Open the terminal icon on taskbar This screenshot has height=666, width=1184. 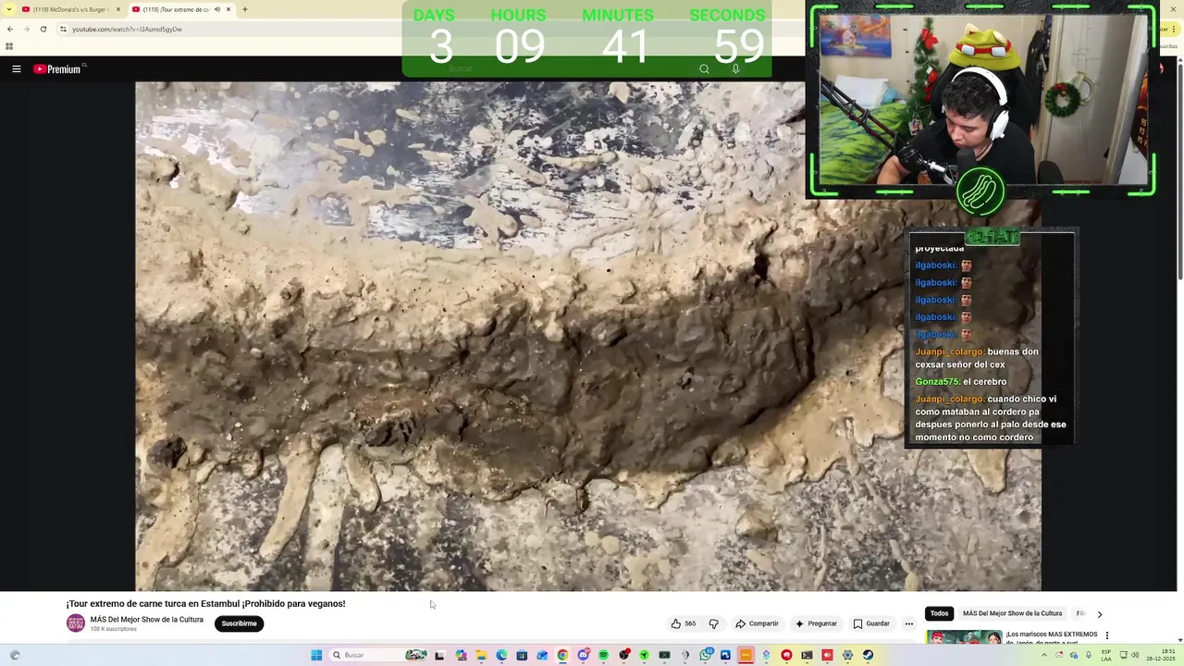tap(807, 655)
